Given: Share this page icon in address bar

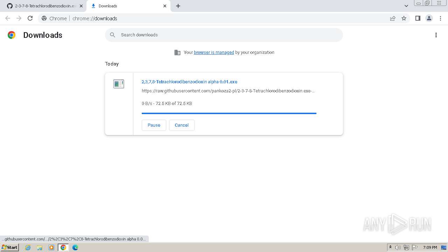Looking at the screenshot, I should click(x=393, y=18).
